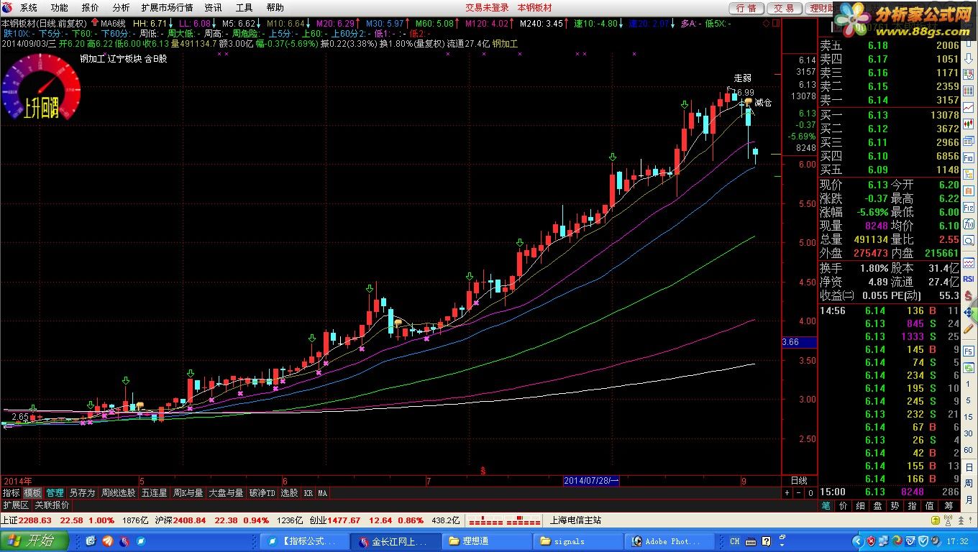Viewport: 978px width, 552px height.
Task: Click the 沪深 index value in status bar
Action: pos(190,520)
